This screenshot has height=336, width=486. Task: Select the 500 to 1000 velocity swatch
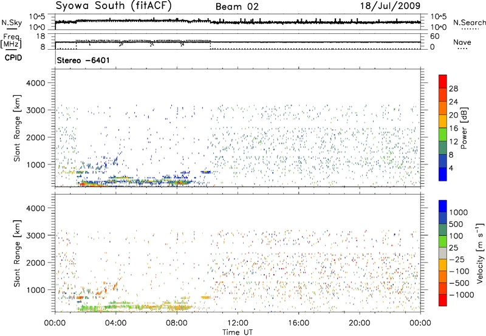[x=443, y=218]
